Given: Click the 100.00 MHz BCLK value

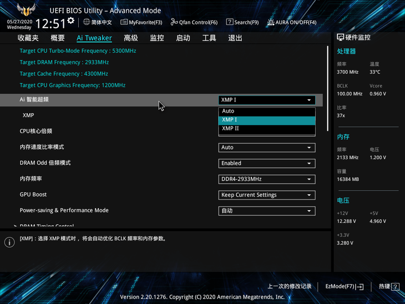Looking at the screenshot, I should coord(350,94).
